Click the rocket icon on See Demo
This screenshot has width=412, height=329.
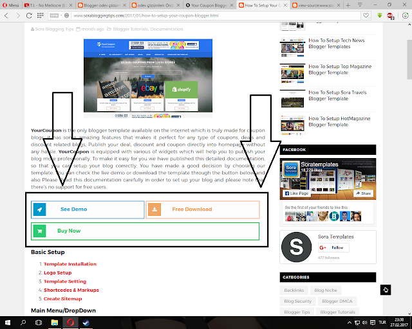[40, 209]
